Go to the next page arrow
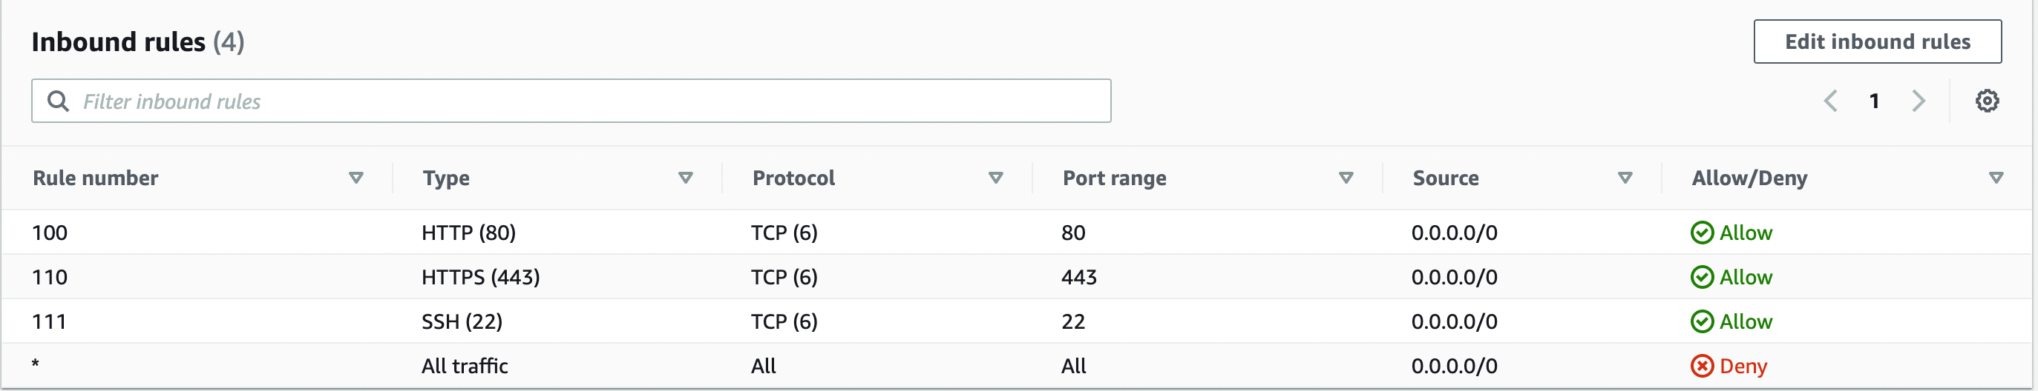Screen dimensions: 2038x391 (x=1918, y=101)
